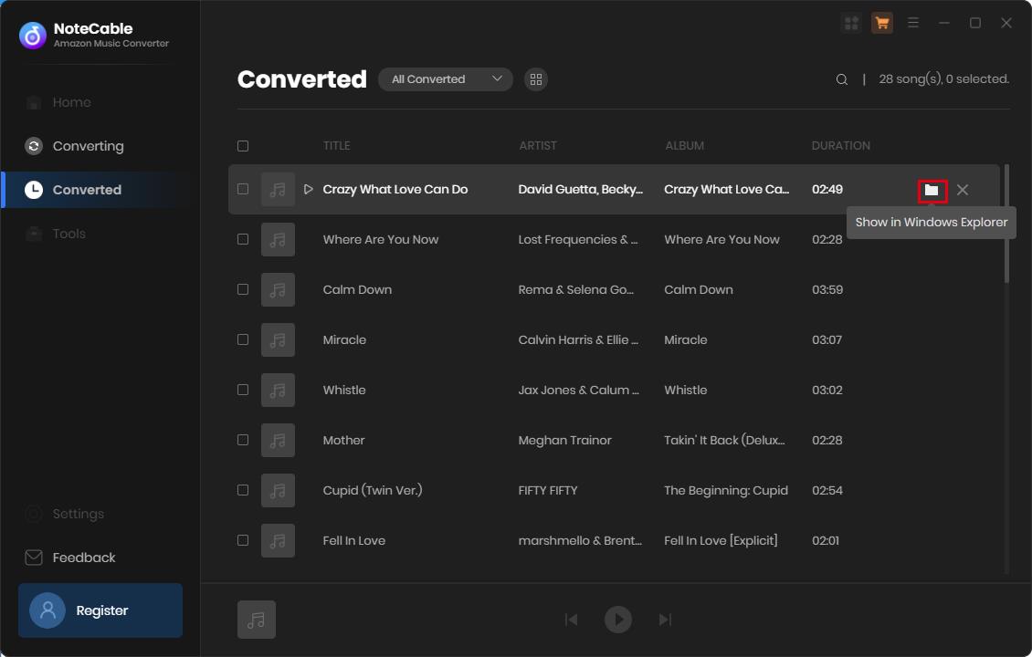Check the box for Calm Down

243,289
